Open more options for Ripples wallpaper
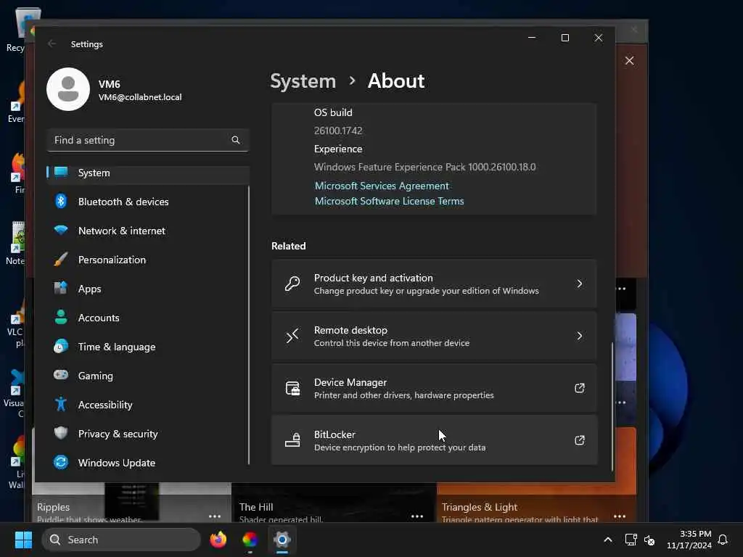This screenshot has width=743, height=557. 215,516
